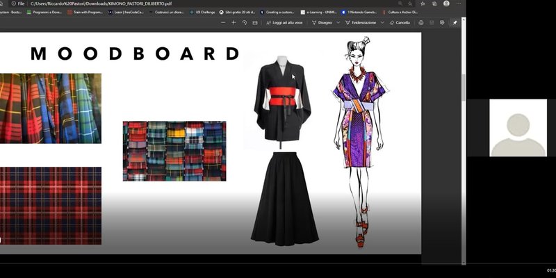The height and width of the screenshot is (278, 556).
Task: Select the Cancella eraser tool
Action: [400, 22]
